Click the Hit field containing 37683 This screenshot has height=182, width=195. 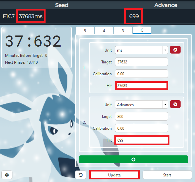coord(142,85)
